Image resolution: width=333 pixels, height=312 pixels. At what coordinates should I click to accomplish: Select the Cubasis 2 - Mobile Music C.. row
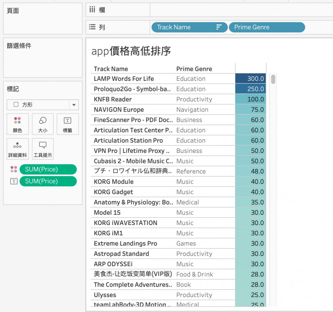pyautogui.click(x=133, y=161)
